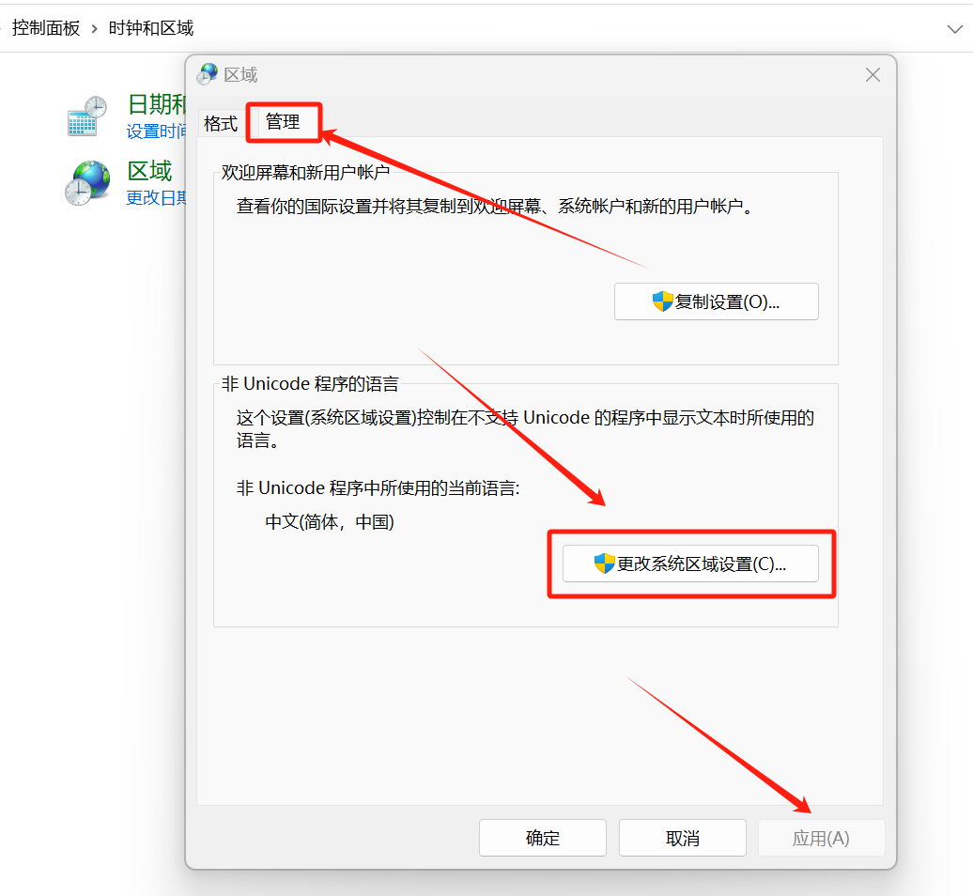This screenshot has height=896, width=973.
Task: Expand the address bar dropdown chevron
Action: (954, 28)
